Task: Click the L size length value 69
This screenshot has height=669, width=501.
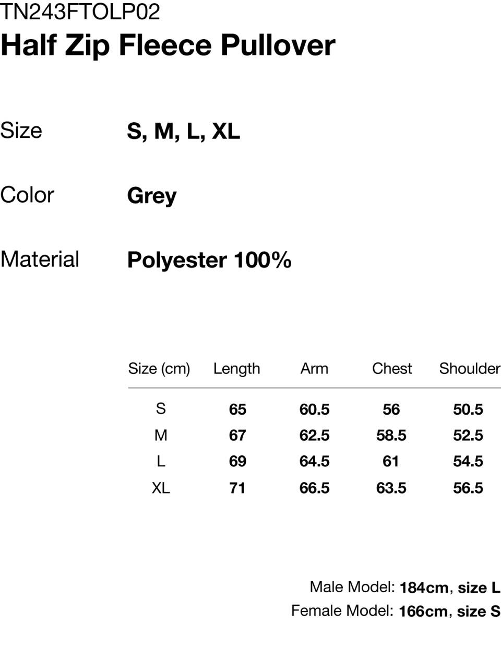Action: click(237, 461)
